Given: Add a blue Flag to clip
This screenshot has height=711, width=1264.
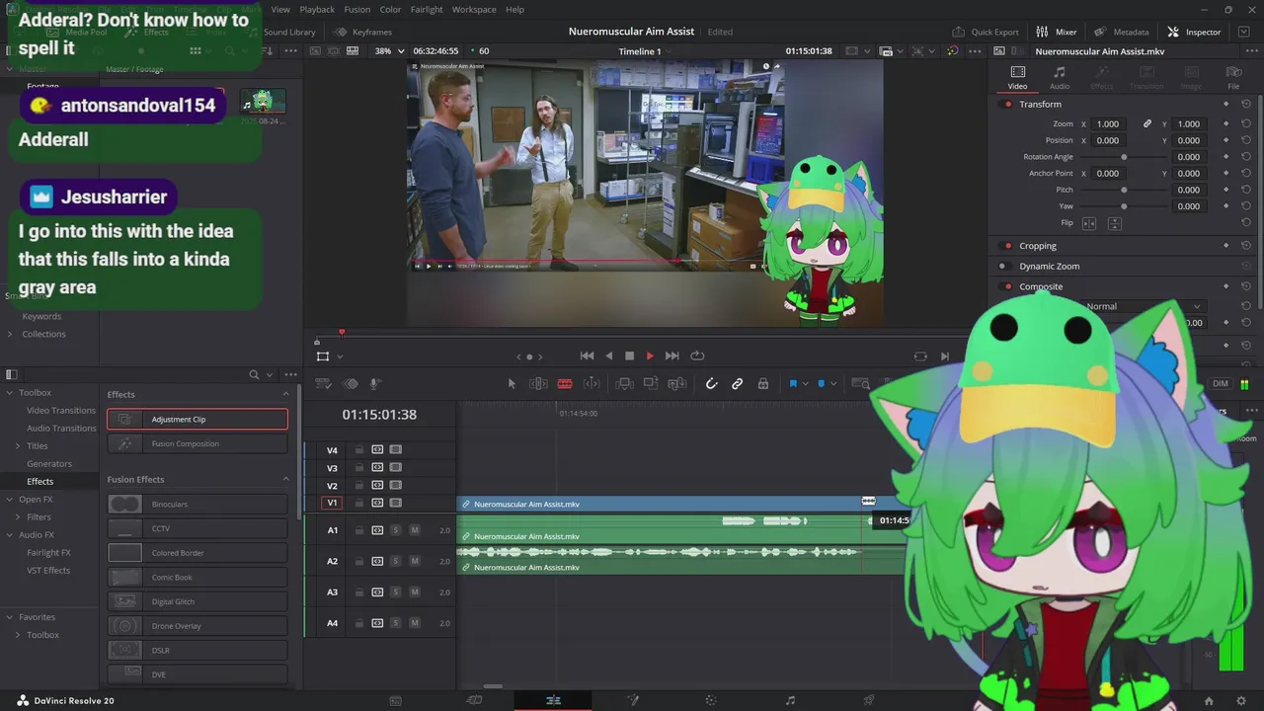Looking at the screenshot, I should point(792,383).
